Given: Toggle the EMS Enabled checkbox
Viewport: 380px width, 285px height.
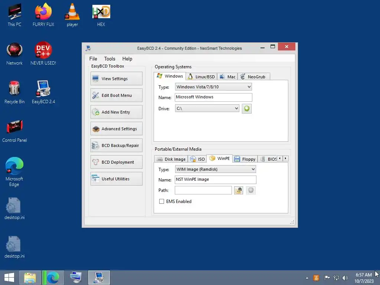Looking at the screenshot, I should (161, 202).
